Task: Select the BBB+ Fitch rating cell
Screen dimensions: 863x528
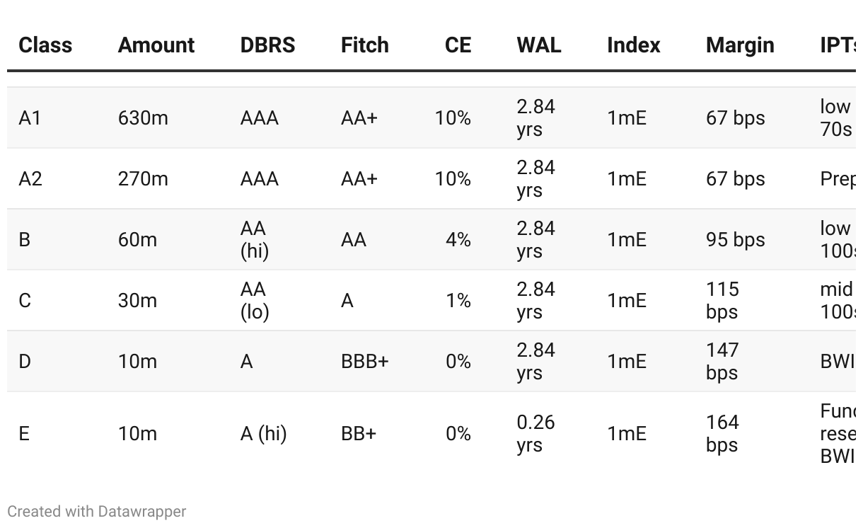Action: coord(364,362)
